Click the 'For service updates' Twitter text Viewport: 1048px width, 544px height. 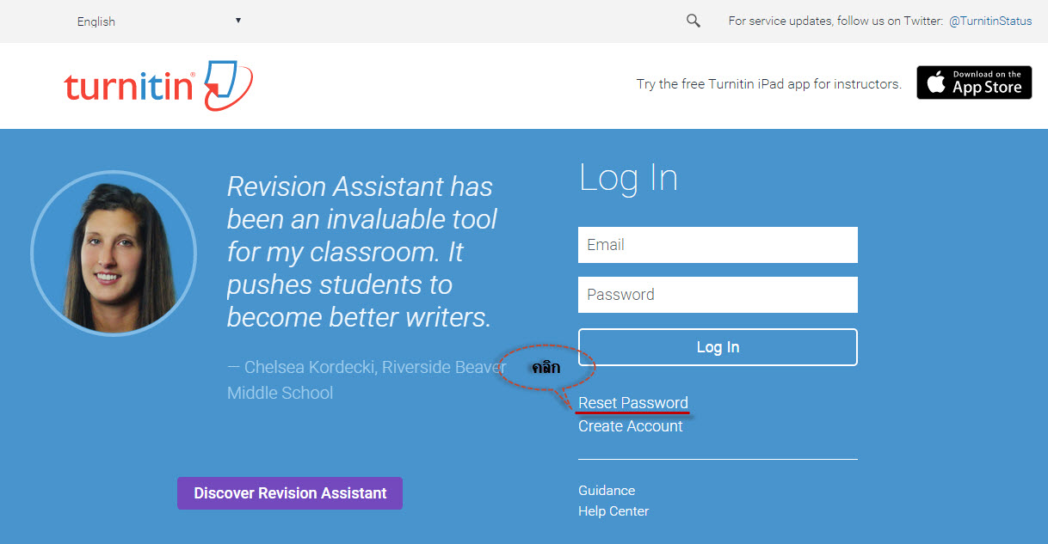click(x=835, y=21)
